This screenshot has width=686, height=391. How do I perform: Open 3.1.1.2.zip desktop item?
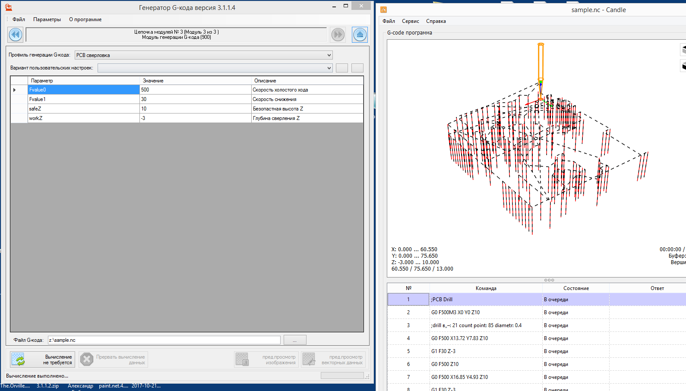tap(47, 386)
